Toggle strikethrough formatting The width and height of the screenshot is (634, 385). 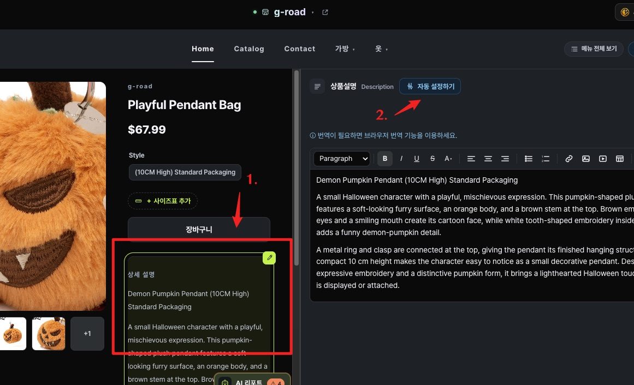432,158
